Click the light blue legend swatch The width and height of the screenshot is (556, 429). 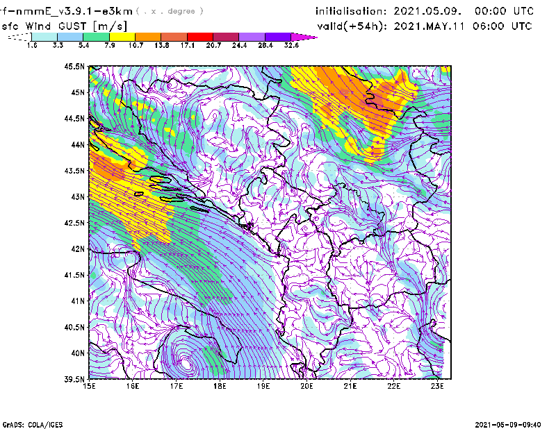pyautogui.click(x=70, y=37)
